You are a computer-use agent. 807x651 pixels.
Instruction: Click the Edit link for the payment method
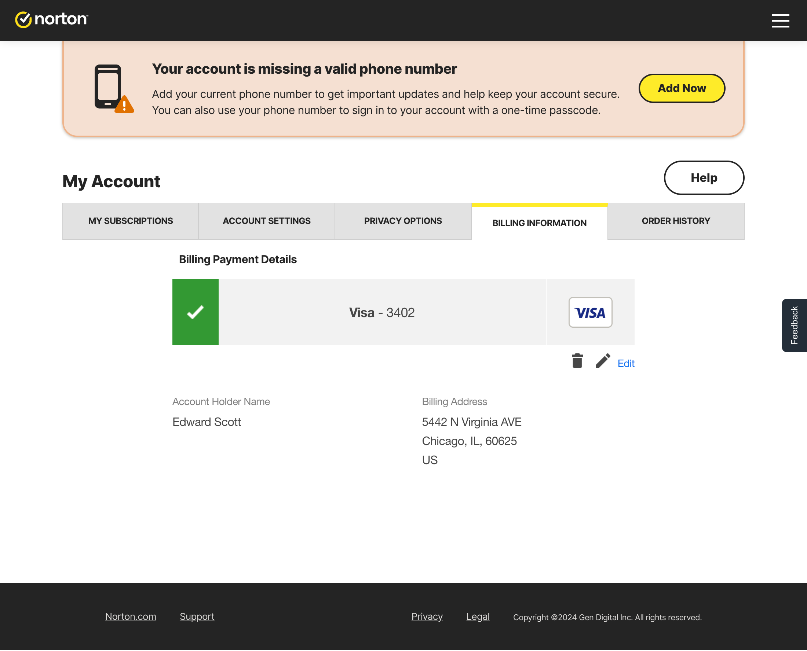coord(626,363)
